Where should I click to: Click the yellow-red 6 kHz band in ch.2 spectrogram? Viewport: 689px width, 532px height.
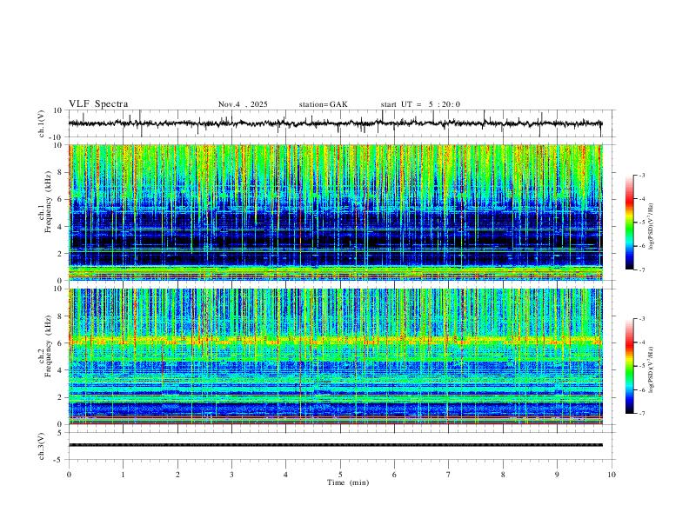pyautogui.click(x=335, y=340)
